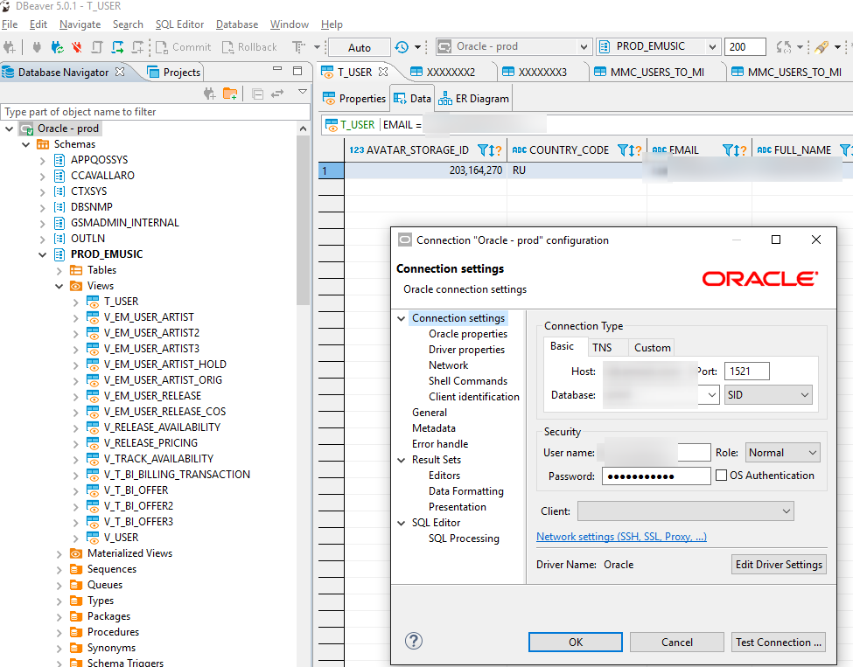Open the Oracle - prod connection dropdown
The image size is (853, 667).
pyautogui.click(x=584, y=46)
